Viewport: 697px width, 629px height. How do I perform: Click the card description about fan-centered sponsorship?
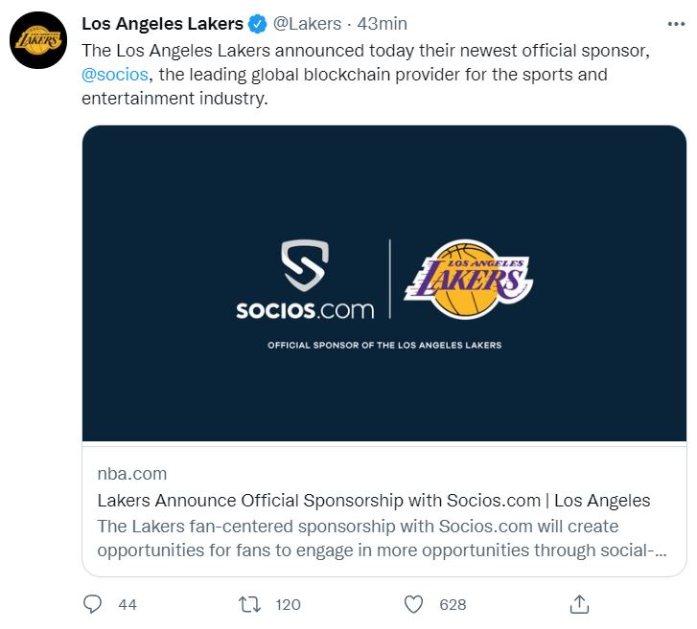point(383,538)
